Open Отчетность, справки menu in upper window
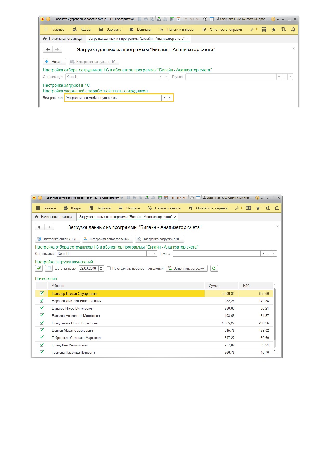Image resolution: width=322 pixels, height=455 pixels. (x=222, y=29)
